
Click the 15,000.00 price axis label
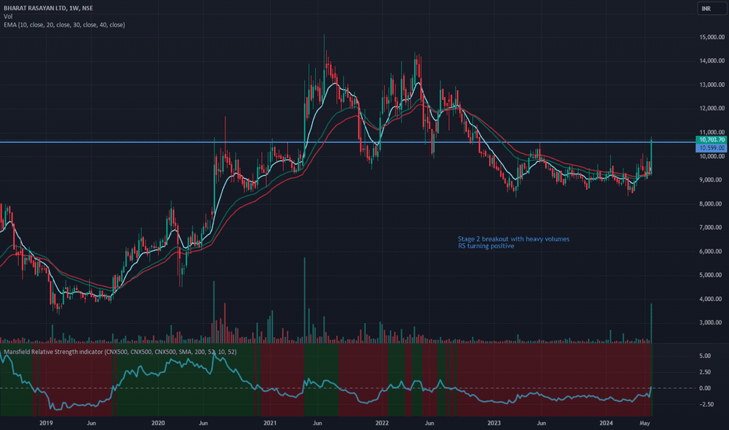click(712, 38)
